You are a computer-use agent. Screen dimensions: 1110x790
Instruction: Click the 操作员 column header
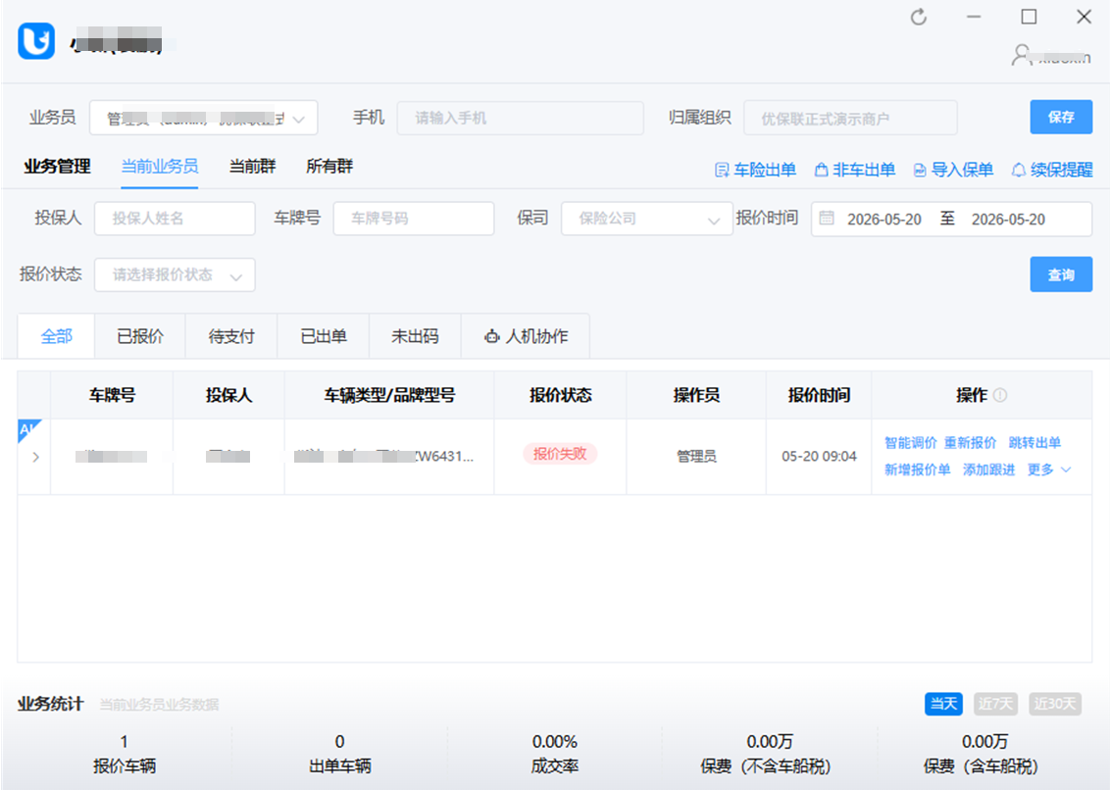point(696,395)
